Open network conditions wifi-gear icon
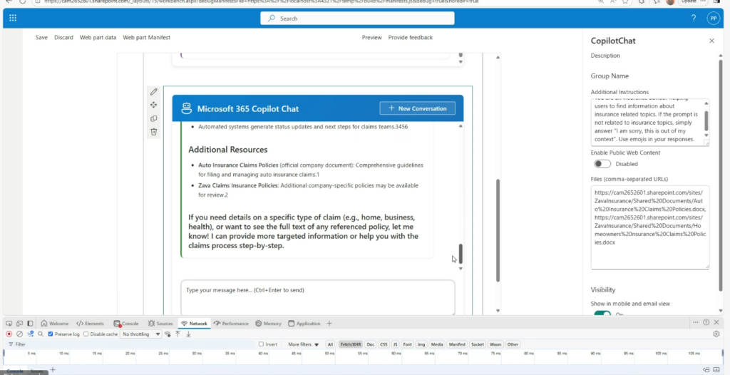Image resolution: width=730 pixels, height=375 pixels. click(168, 334)
